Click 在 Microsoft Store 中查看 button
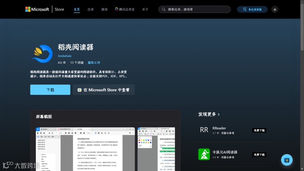304x171 pixels. 104,90
